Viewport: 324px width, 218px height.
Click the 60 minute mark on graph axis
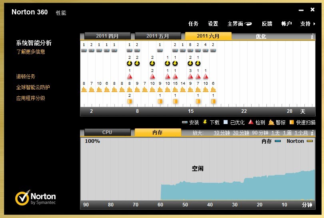[x=160, y=205]
